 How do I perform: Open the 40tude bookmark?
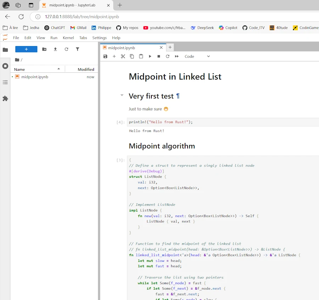click(x=279, y=28)
